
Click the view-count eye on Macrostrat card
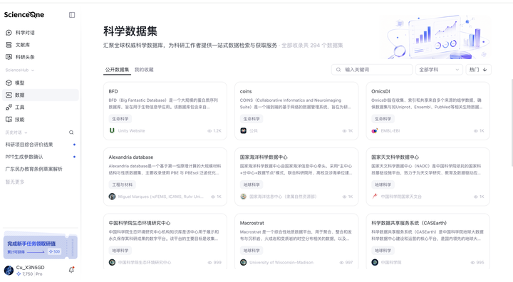click(341, 262)
